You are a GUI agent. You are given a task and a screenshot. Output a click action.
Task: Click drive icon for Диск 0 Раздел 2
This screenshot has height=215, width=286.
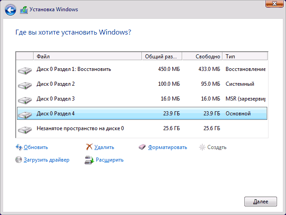pos(25,84)
